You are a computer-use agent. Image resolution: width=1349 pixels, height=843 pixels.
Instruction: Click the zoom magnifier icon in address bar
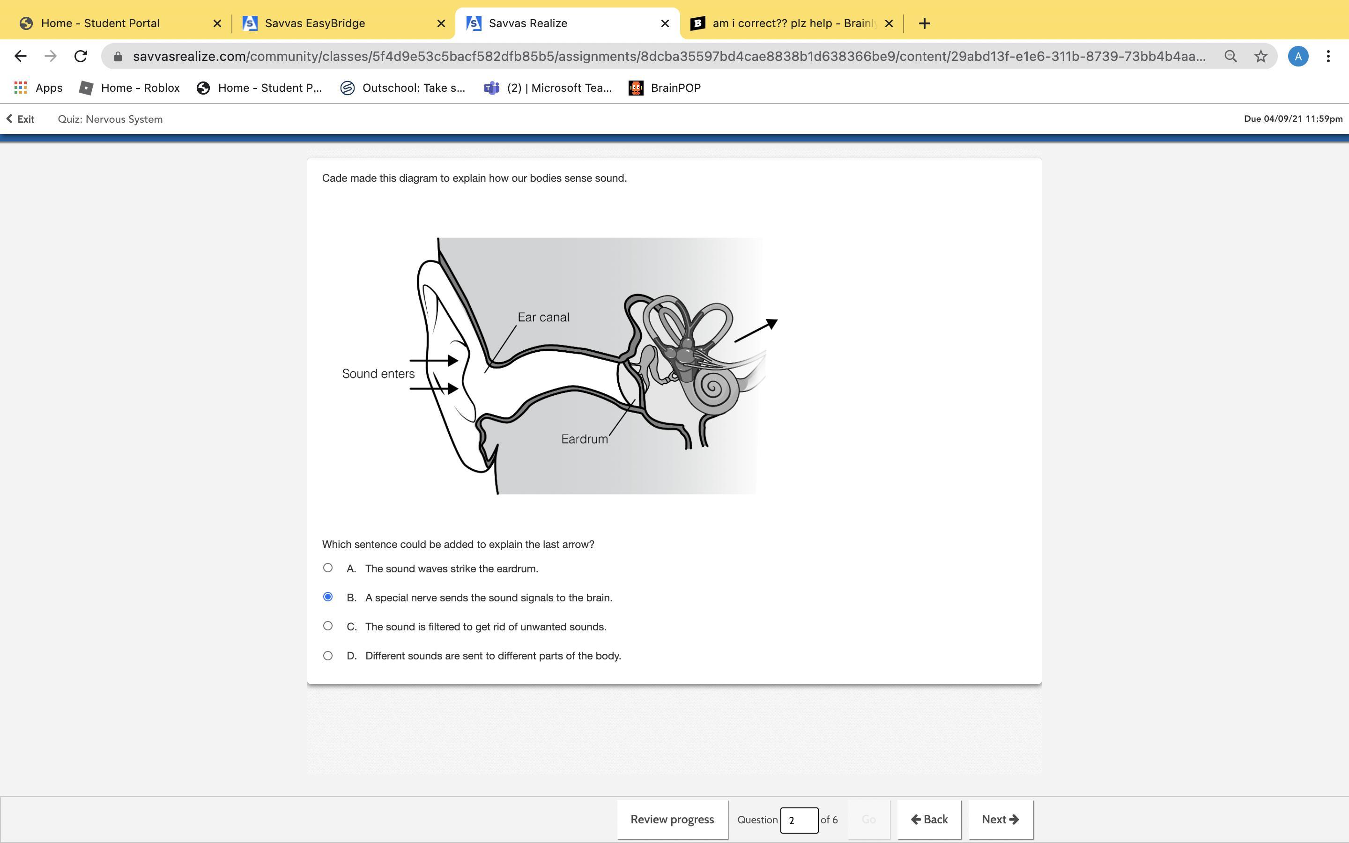click(1230, 56)
